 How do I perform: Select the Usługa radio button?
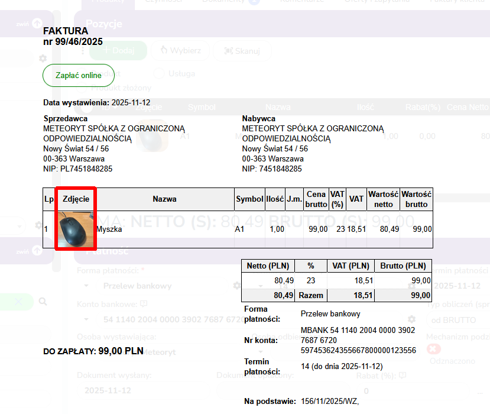click(159, 74)
